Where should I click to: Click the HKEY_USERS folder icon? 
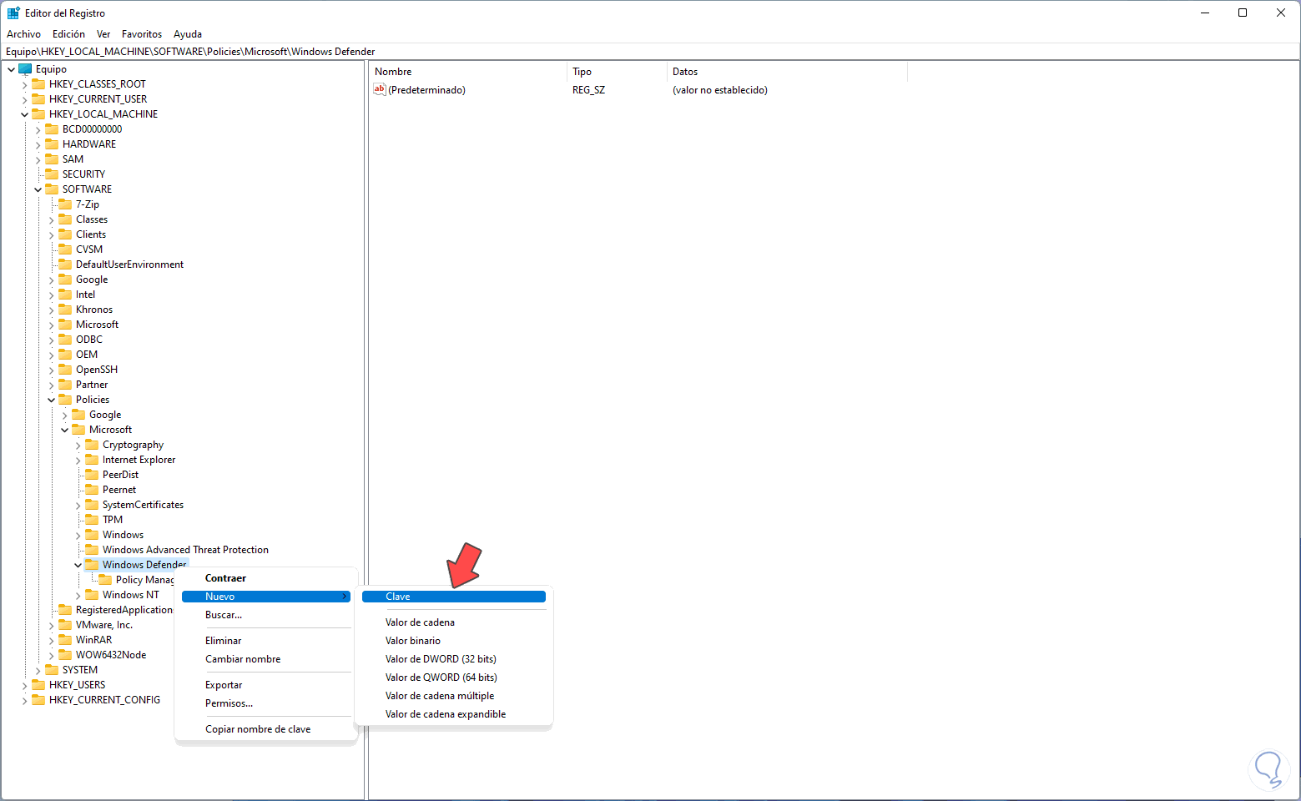click(38, 685)
